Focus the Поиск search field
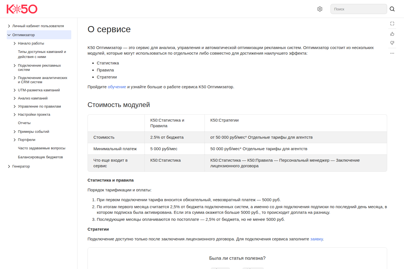Screen dimensions: 404x269 coord(359,9)
